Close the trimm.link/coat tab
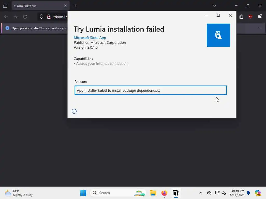The width and height of the screenshot is (266, 199). point(65,6)
